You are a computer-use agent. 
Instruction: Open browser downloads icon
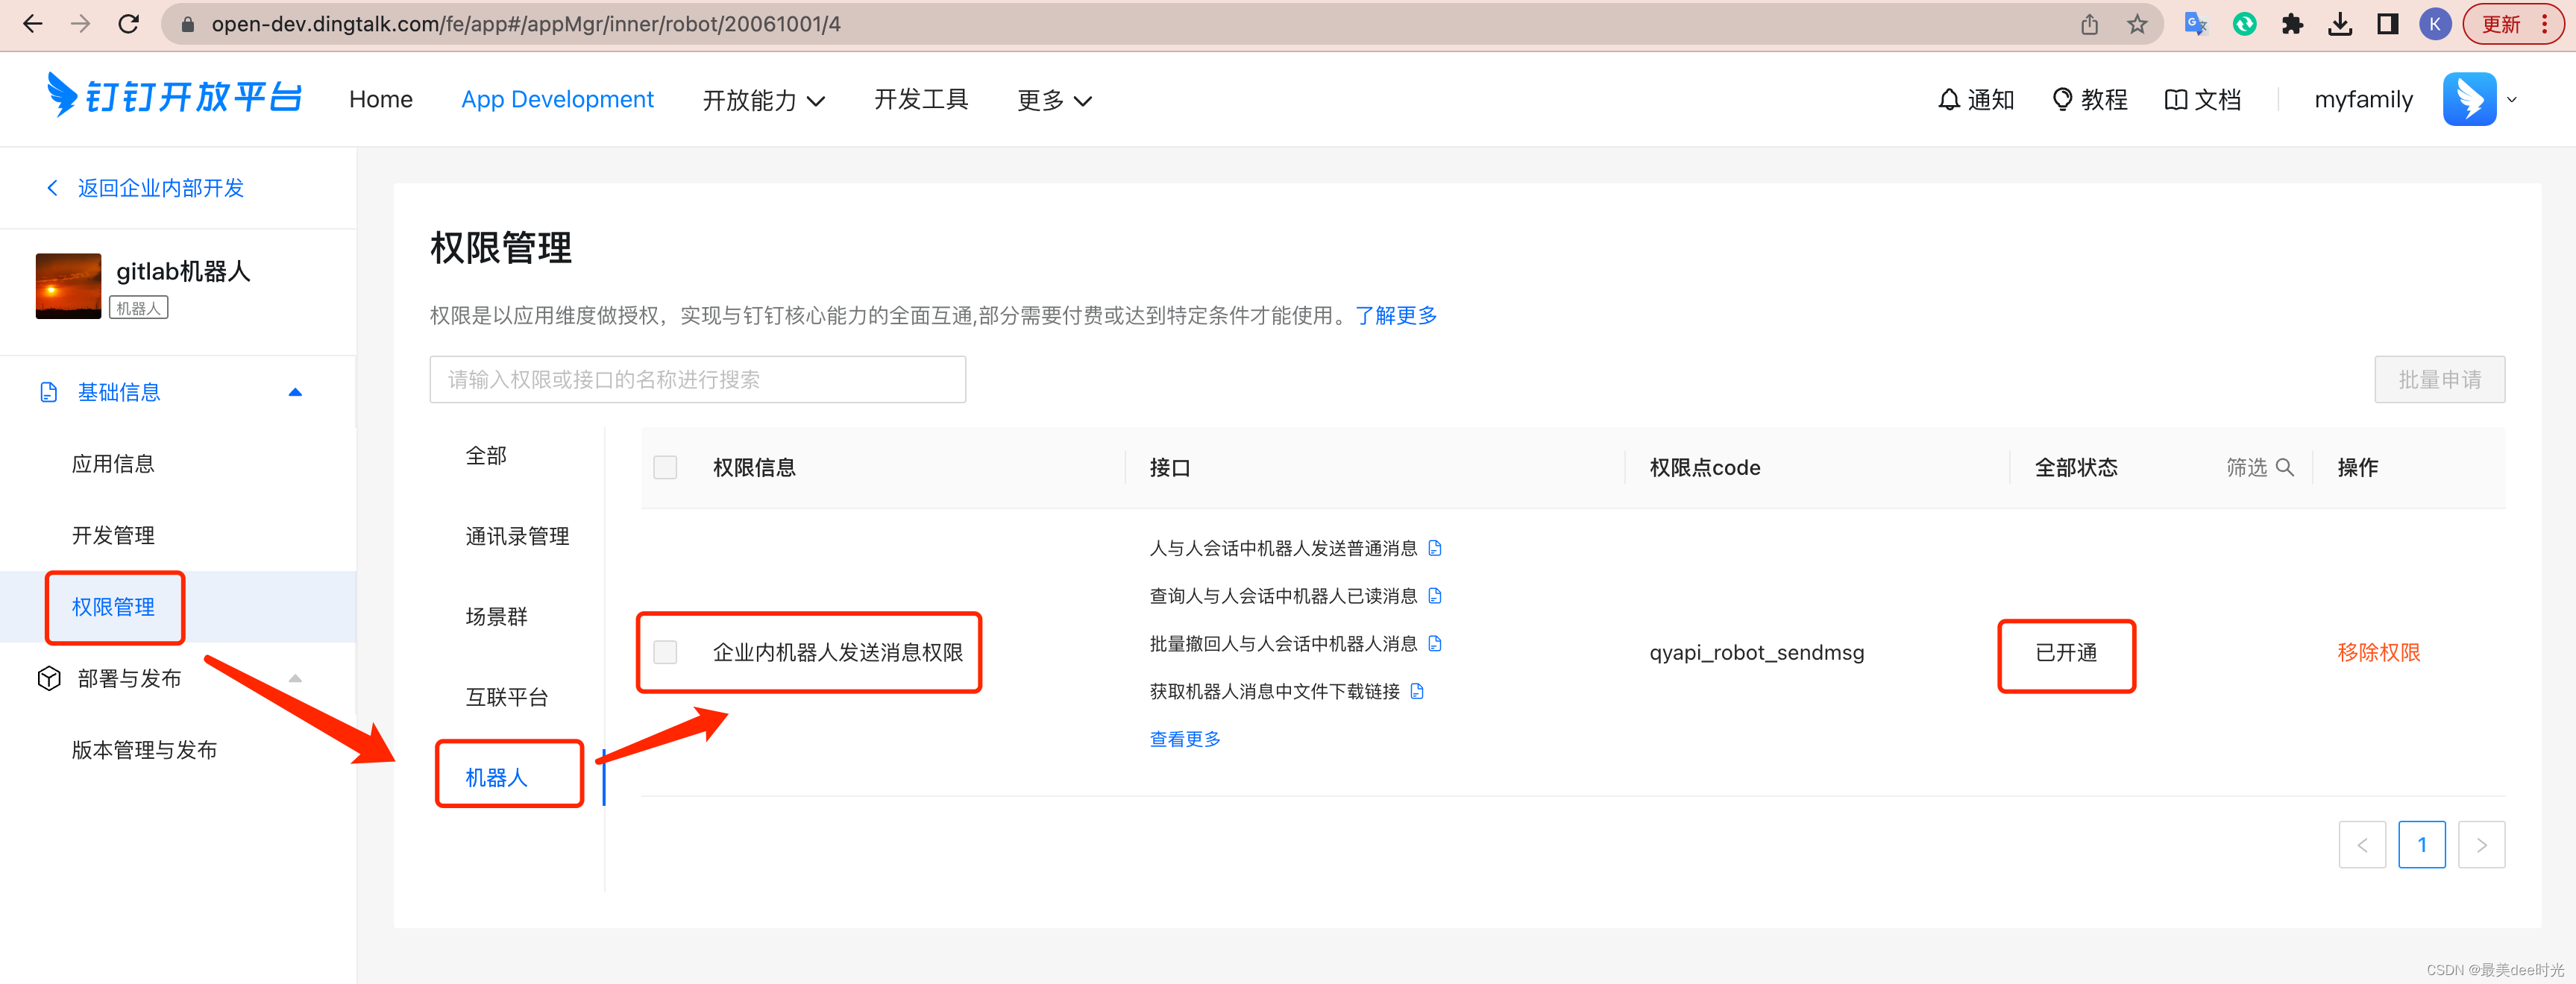pyautogui.click(x=2340, y=24)
